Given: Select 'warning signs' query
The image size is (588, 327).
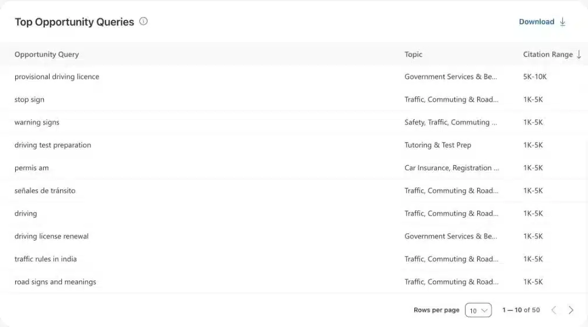Looking at the screenshot, I should point(37,123).
